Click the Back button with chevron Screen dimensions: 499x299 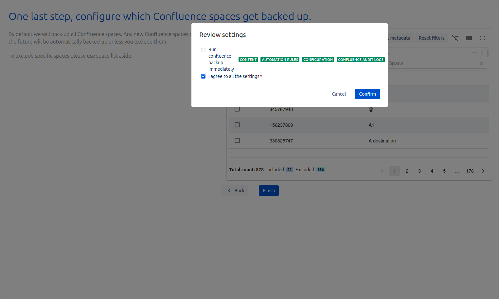pos(236,191)
